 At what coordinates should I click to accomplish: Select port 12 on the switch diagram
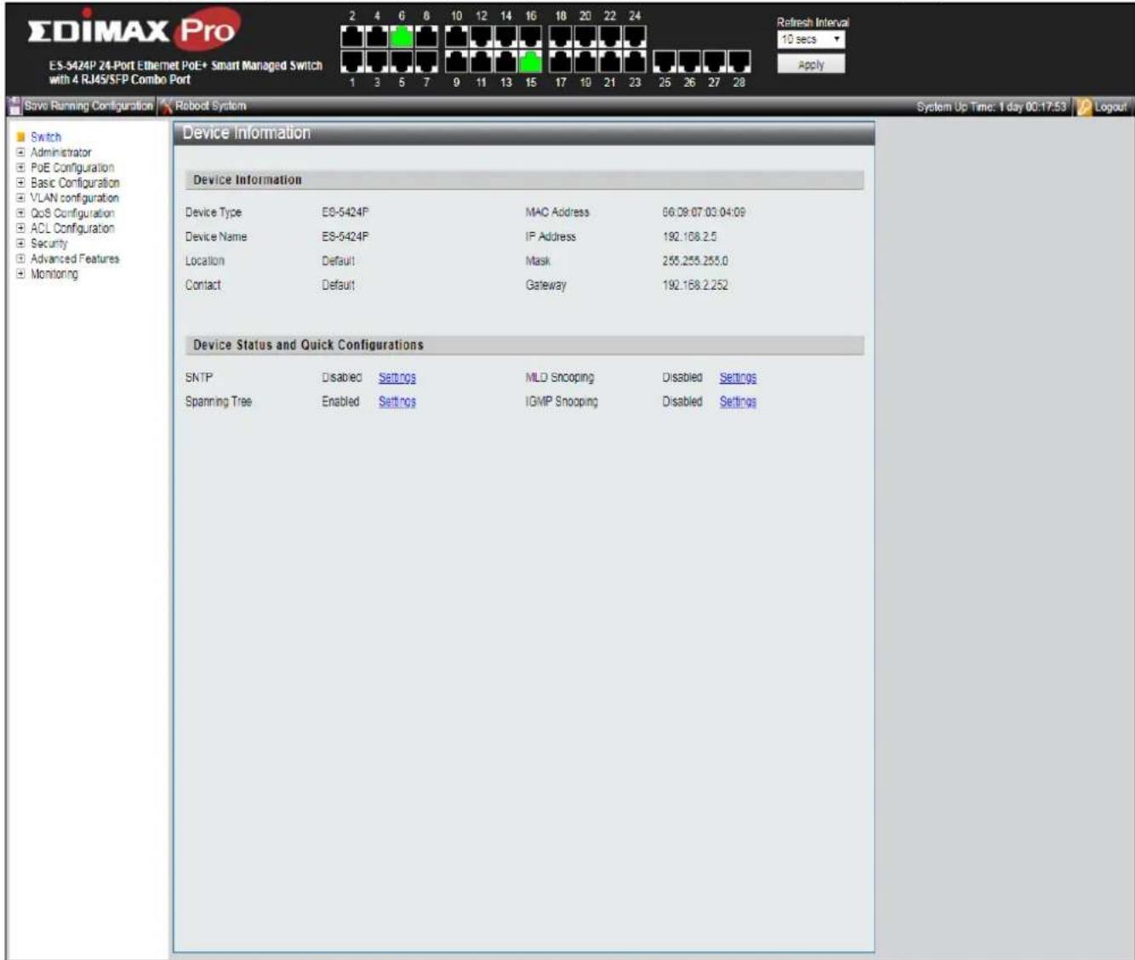(x=482, y=37)
